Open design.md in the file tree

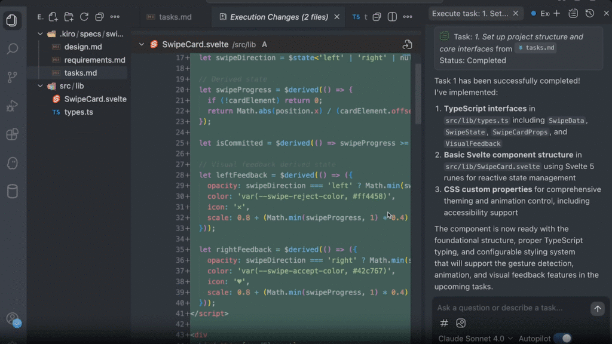(x=82, y=47)
